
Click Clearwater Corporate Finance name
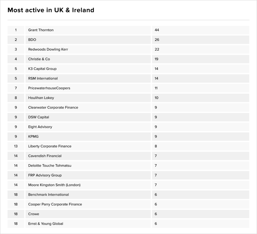click(x=53, y=107)
